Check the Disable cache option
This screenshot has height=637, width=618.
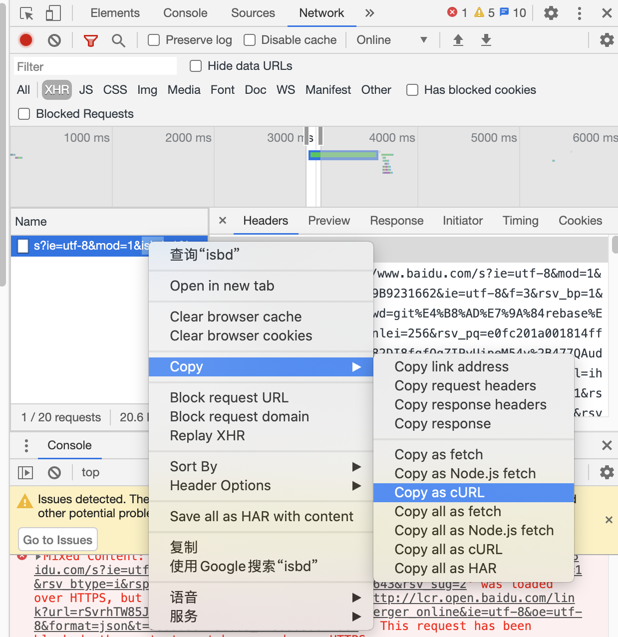(249, 40)
